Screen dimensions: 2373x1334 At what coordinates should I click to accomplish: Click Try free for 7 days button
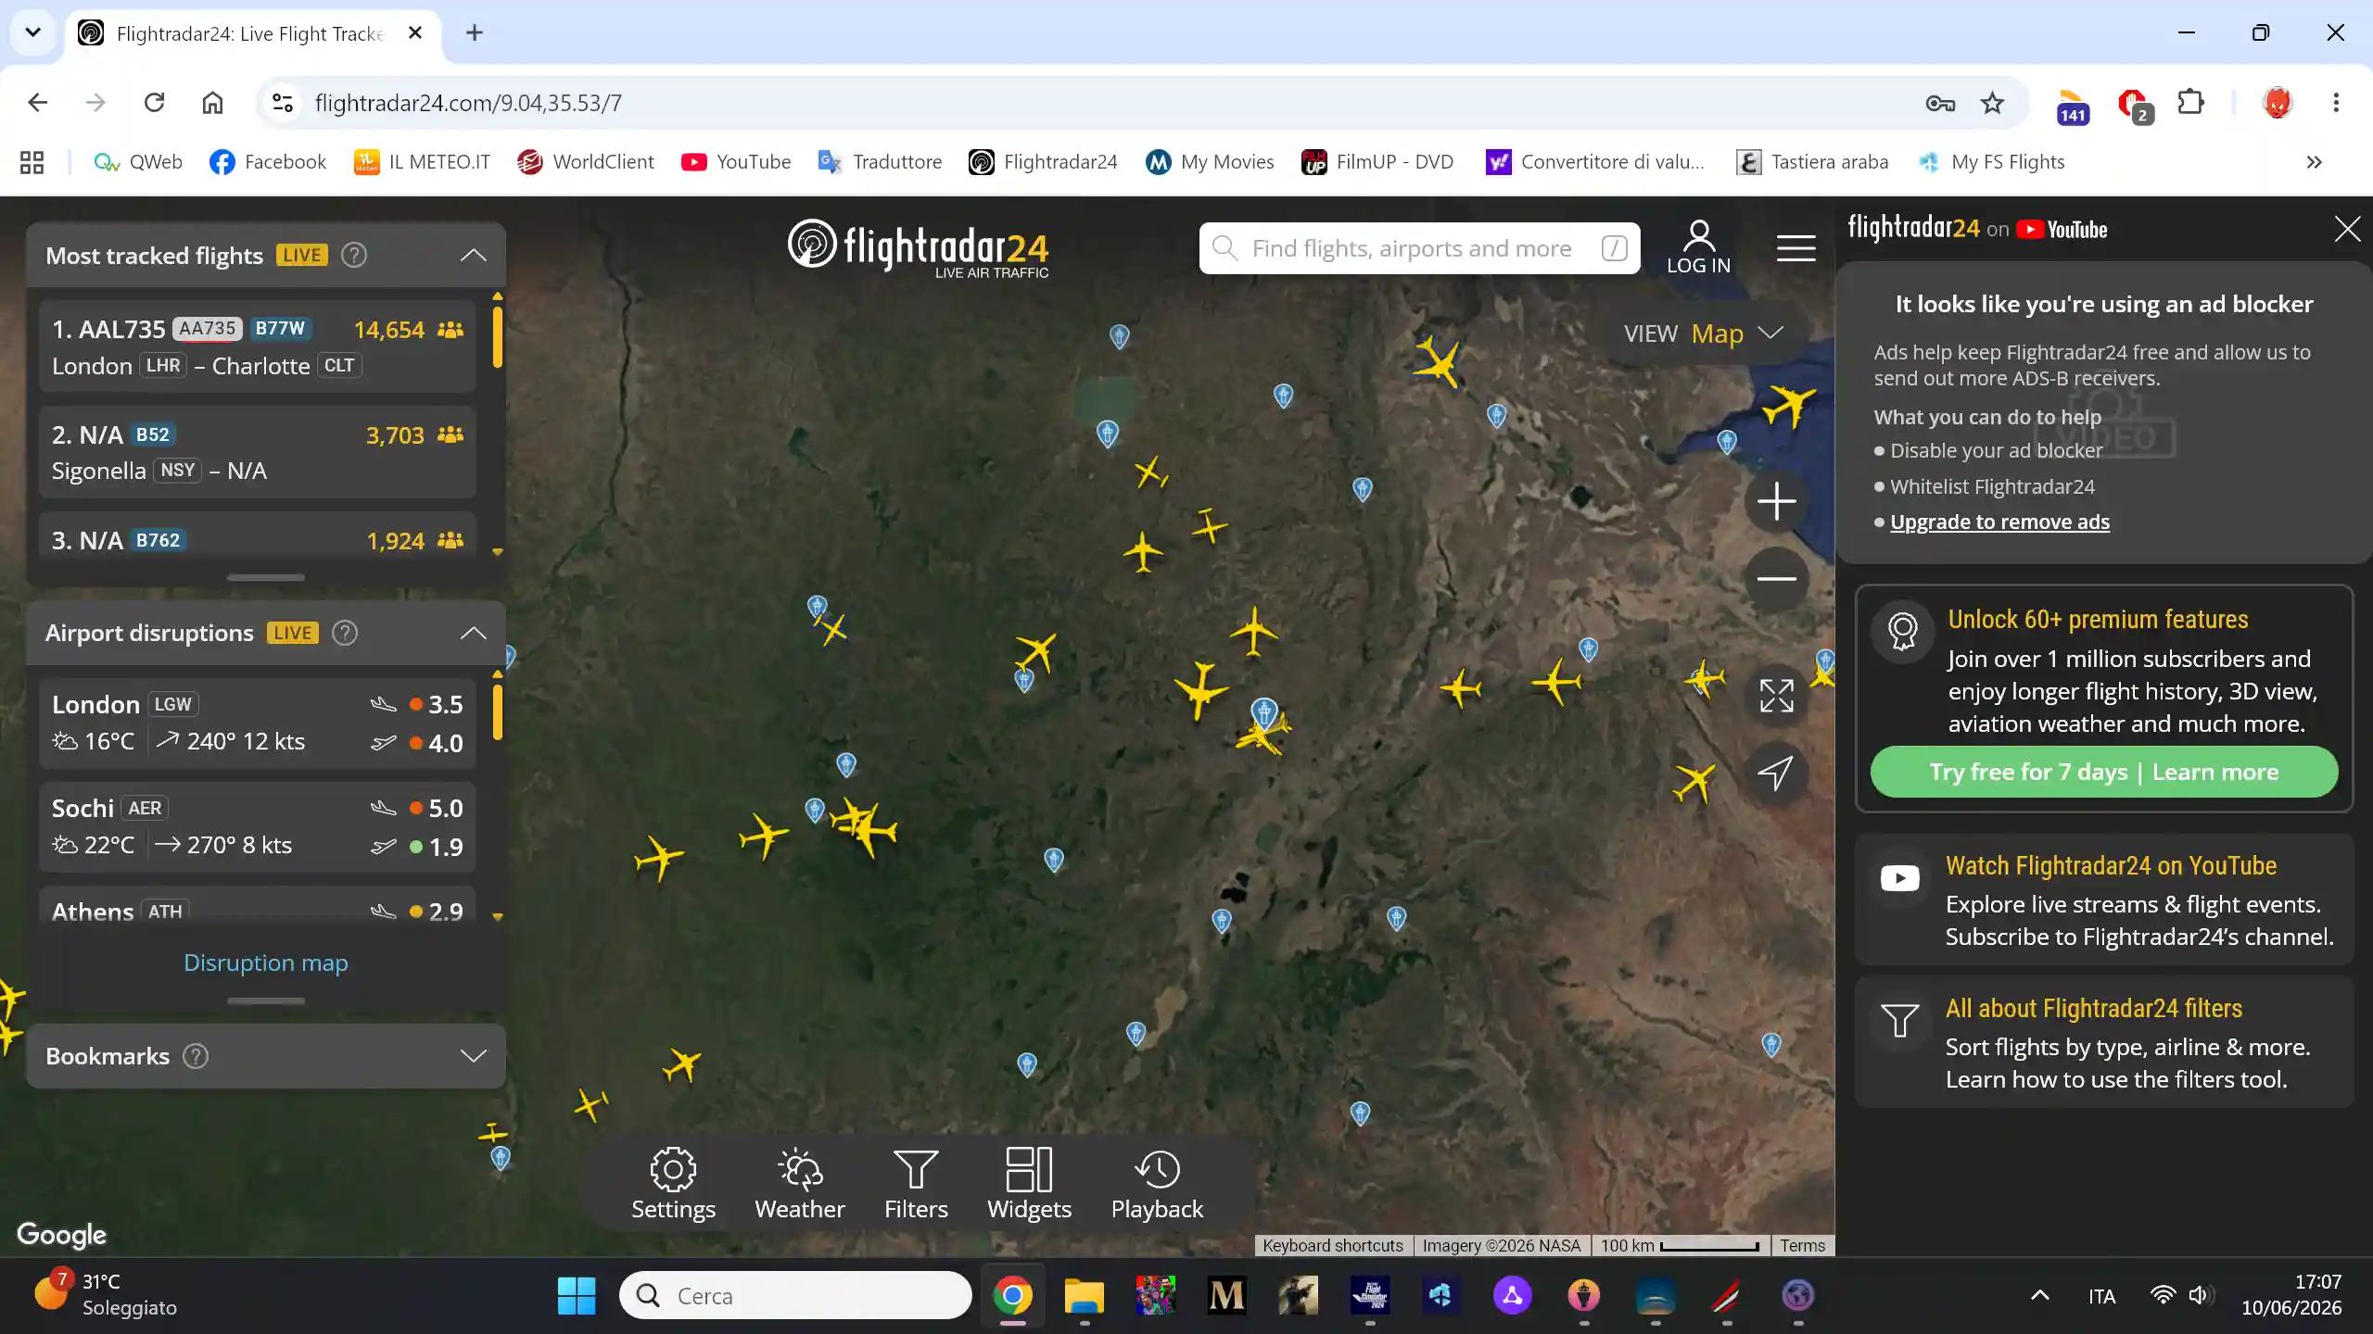(x=2104, y=772)
